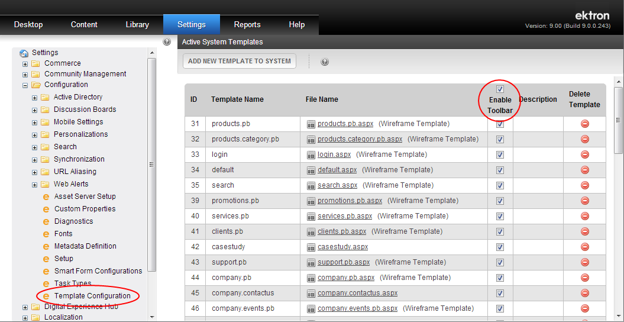Click the help icon above the settings tree
The height and width of the screenshot is (322, 624).
[x=167, y=41]
